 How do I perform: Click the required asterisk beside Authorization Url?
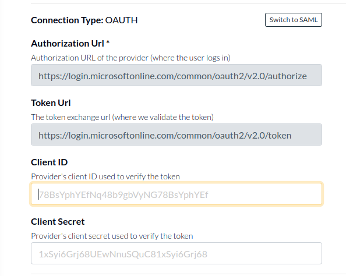[x=108, y=43]
